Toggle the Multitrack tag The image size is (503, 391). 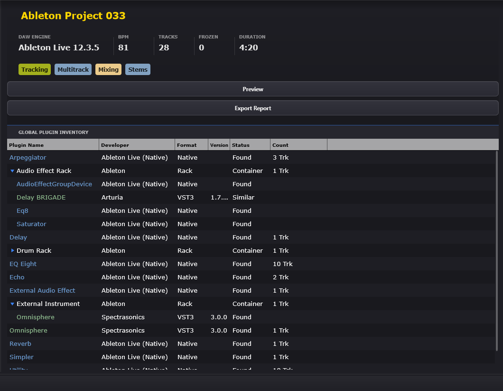click(73, 70)
